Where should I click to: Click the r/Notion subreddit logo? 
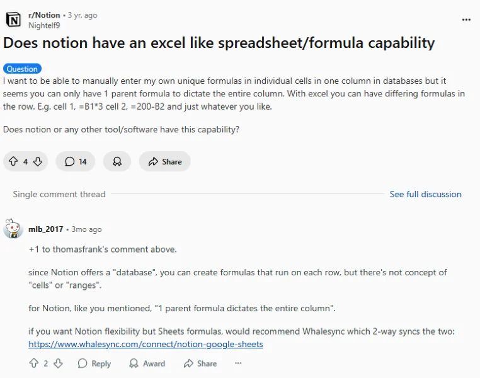[13, 20]
